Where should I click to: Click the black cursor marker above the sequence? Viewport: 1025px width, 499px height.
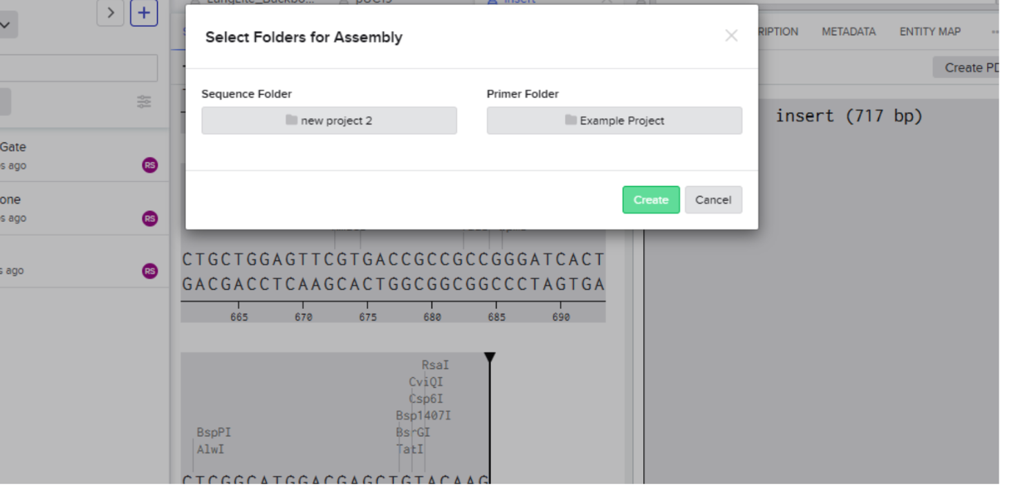pyautogui.click(x=490, y=357)
